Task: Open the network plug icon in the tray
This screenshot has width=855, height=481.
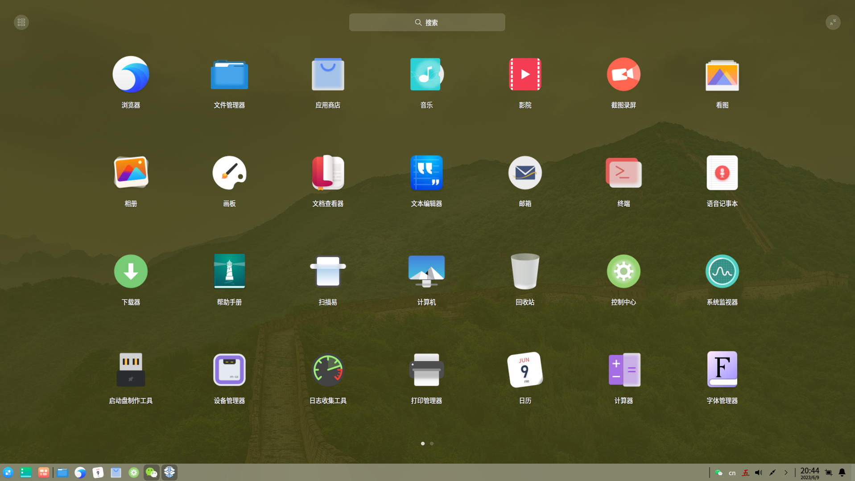Action: 772,473
